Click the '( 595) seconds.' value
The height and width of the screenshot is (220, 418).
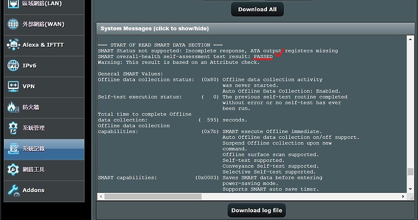point(223,120)
